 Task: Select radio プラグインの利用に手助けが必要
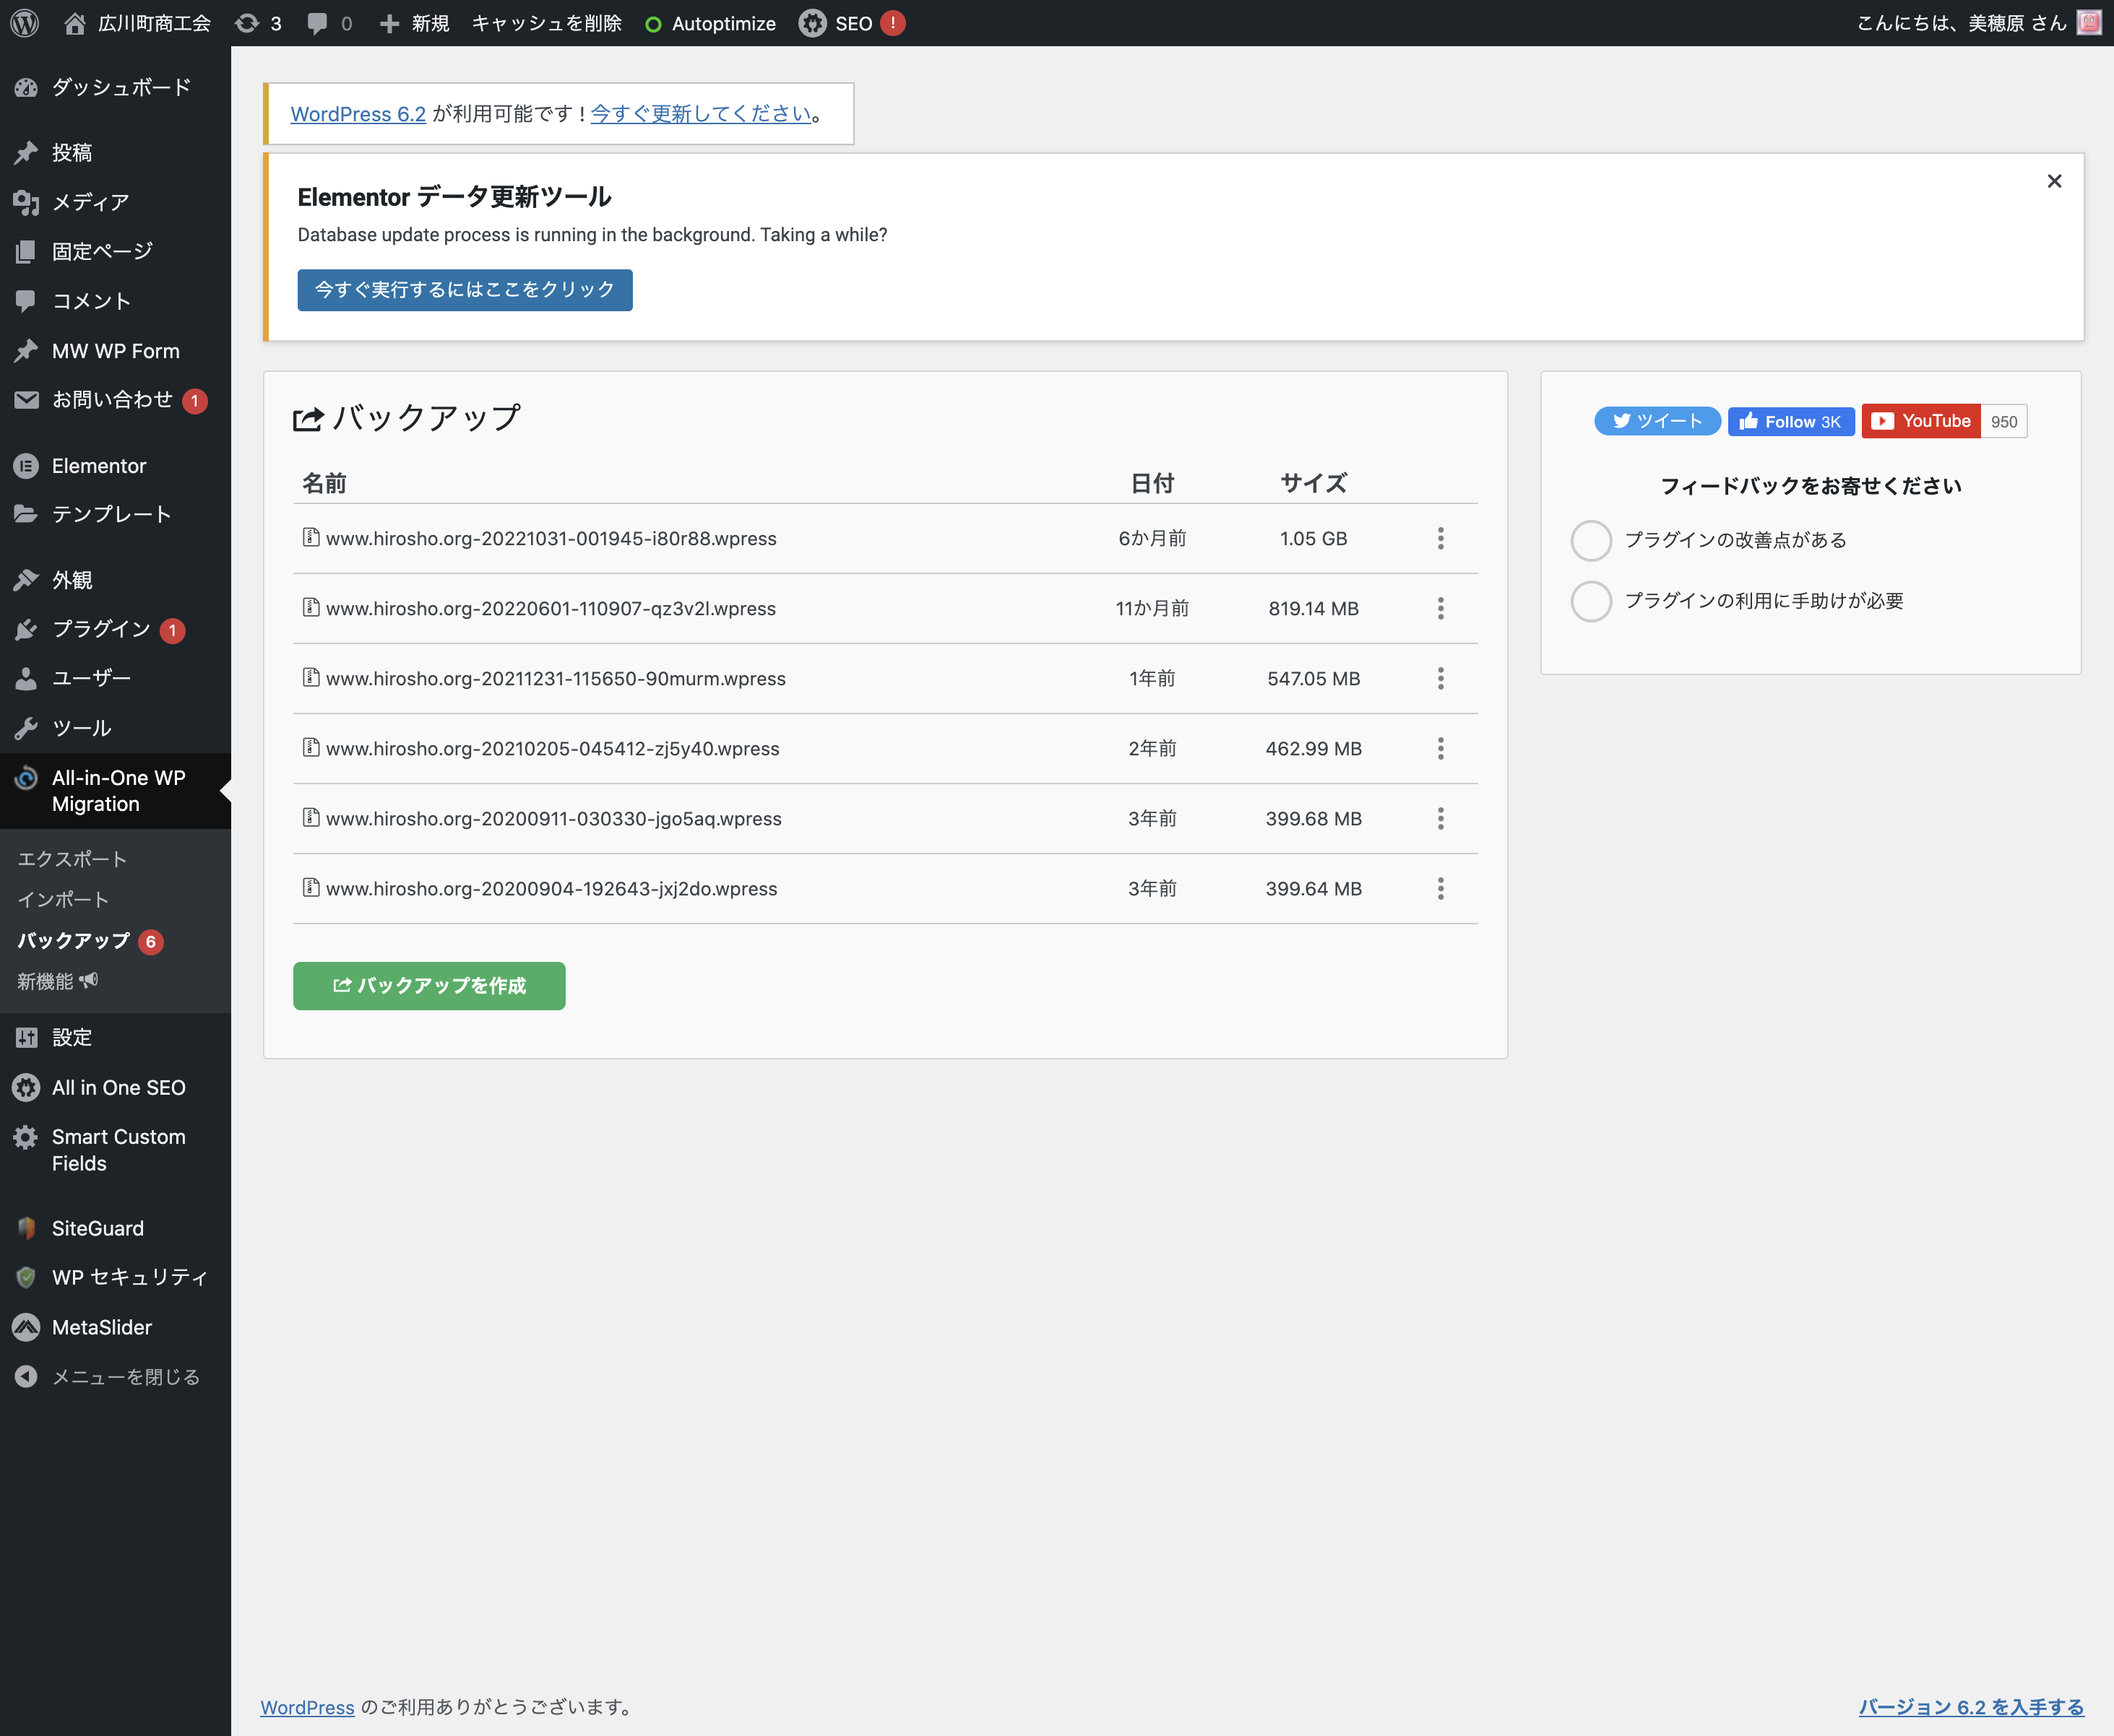pyautogui.click(x=1591, y=601)
